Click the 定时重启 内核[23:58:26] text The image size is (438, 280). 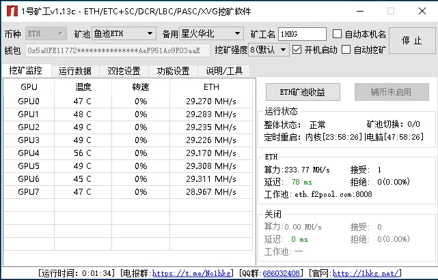click(313, 137)
